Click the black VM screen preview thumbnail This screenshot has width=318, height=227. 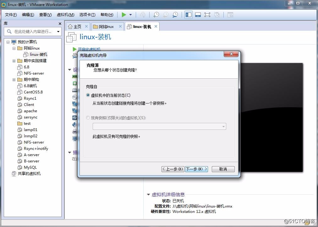(x=271, y=117)
